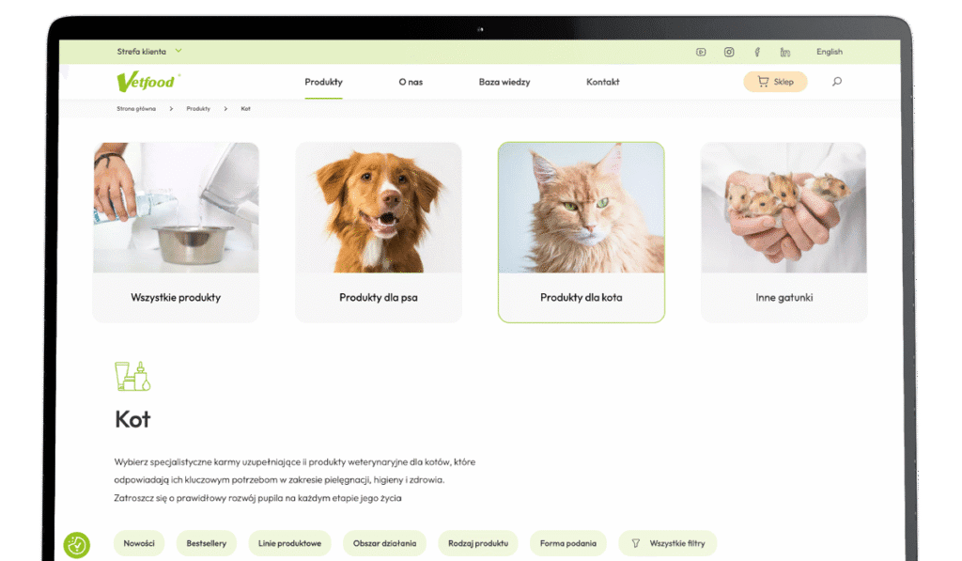
Task: Open the YouTube channel icon
Action: click(701, 53)
